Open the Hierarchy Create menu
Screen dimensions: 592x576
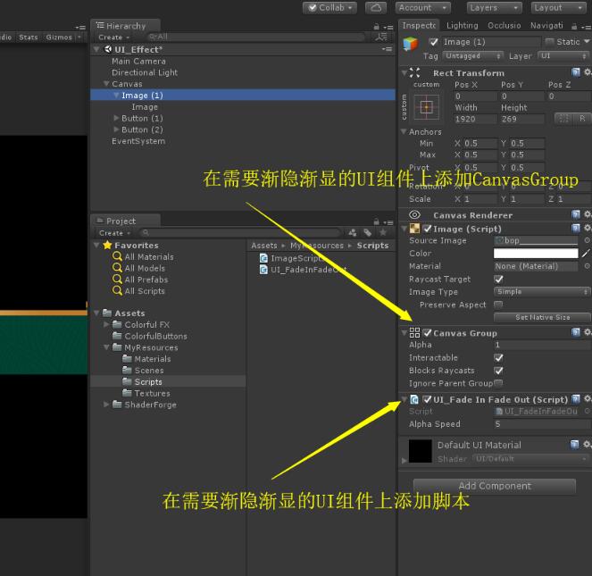click(x=113, y=38)
